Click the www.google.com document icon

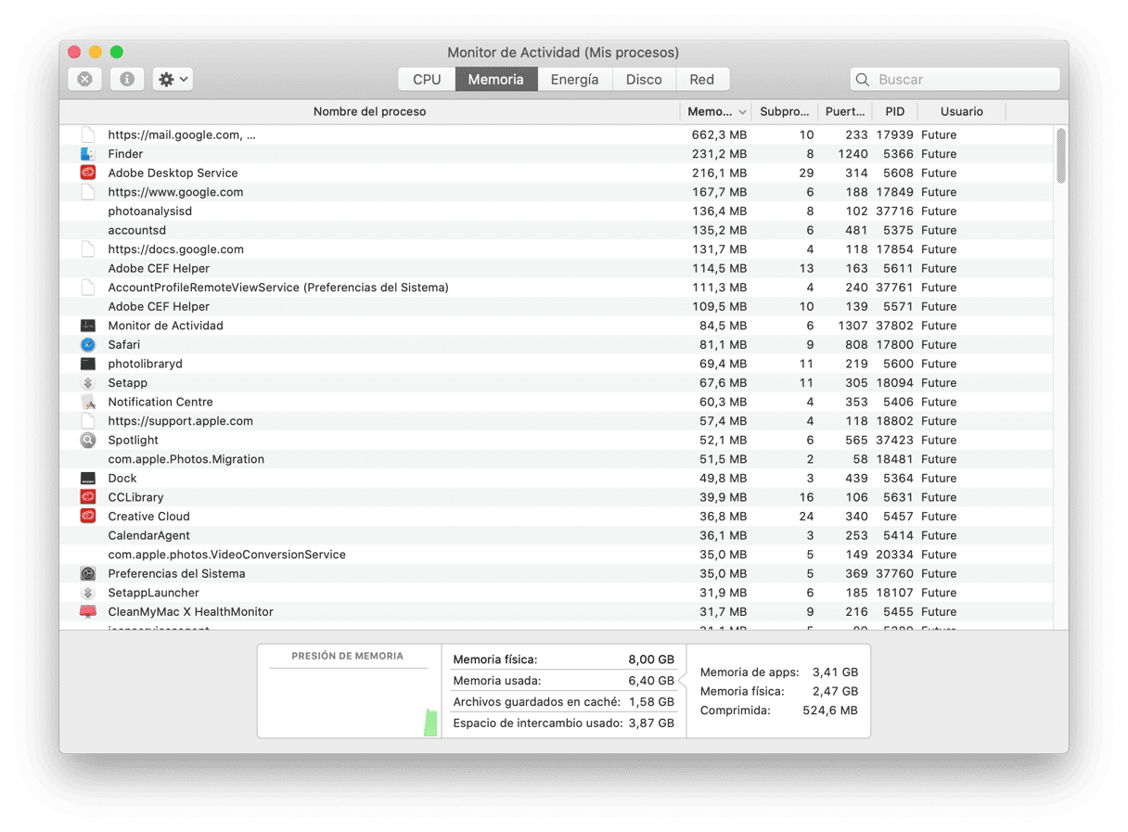point(88,192)
